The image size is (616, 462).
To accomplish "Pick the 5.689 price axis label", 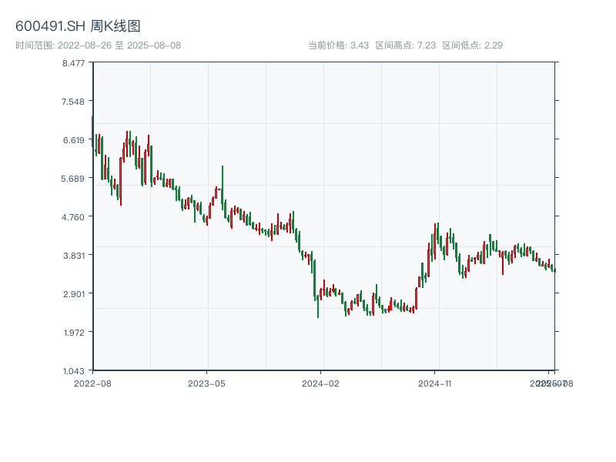I will coord(74,179).
